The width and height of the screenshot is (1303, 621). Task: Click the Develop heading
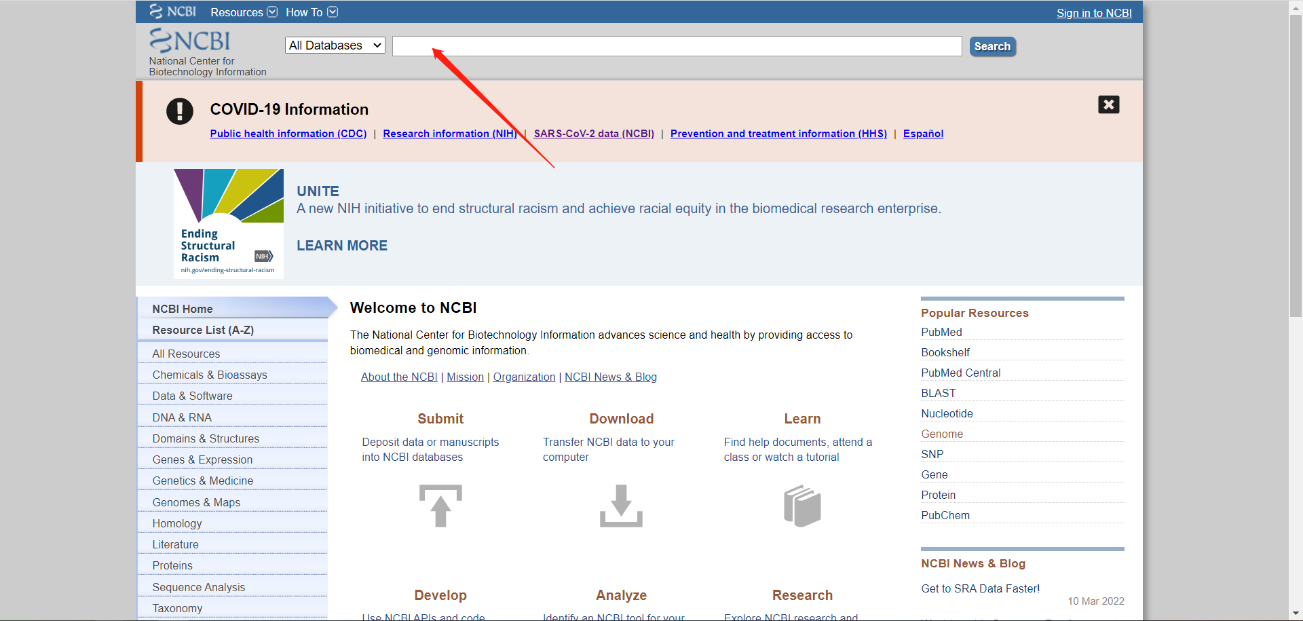pyautogui.click(x=440, y=595)
